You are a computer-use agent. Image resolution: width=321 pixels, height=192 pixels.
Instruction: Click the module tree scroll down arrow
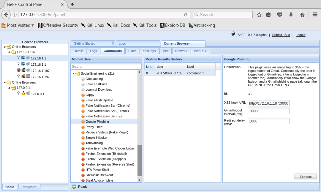point(139,180)
